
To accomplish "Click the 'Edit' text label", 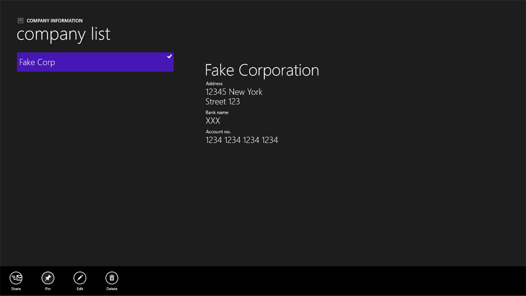I will point(80,289).
